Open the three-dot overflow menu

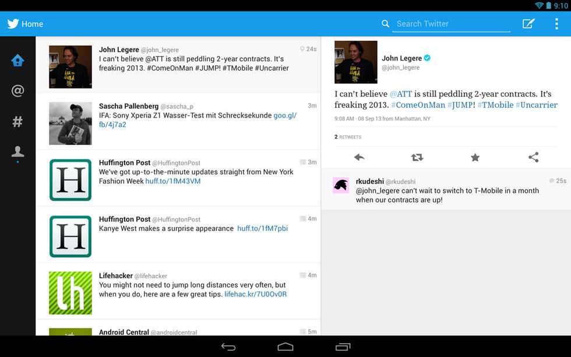pos(556,24)
